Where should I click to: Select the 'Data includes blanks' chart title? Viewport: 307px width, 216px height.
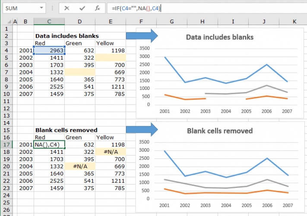click(x=220, y=37)
